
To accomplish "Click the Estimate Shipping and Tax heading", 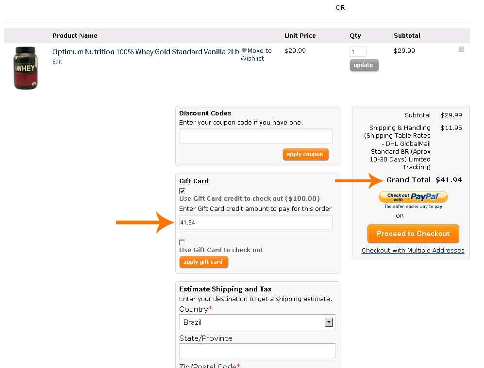I will coord(225,289).
